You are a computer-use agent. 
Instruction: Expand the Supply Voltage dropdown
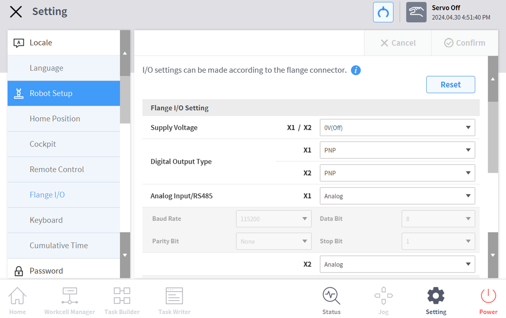click(397, 128)
